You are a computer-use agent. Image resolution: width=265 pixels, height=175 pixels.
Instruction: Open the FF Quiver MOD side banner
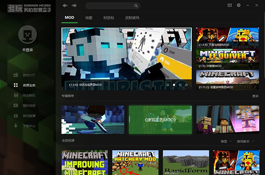(227, 59)
